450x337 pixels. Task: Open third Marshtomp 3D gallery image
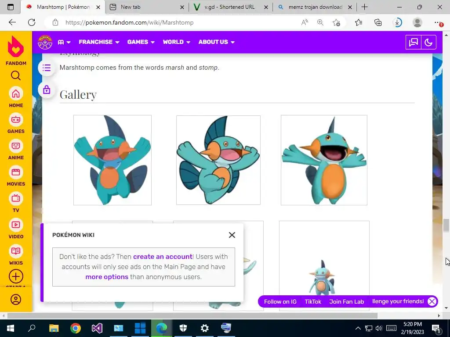tap(324, 160)
